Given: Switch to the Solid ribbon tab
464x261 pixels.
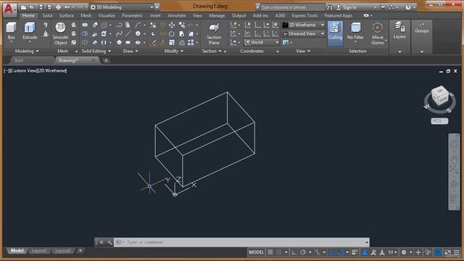Looking at the screenshot, I should 47,15.
